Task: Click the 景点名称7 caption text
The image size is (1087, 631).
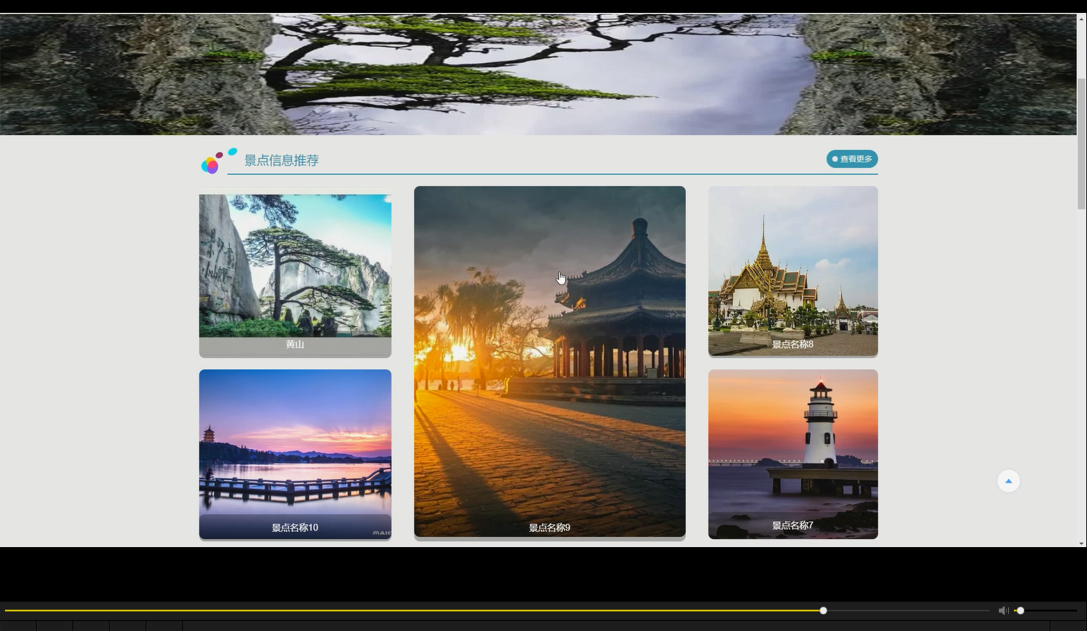Action: [x=793, y=526]
